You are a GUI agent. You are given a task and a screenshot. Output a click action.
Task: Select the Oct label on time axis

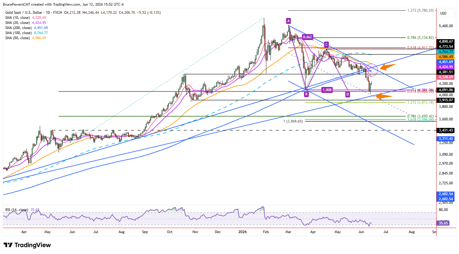coord(170,232)
